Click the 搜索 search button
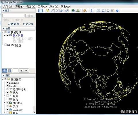 point(30,16)
